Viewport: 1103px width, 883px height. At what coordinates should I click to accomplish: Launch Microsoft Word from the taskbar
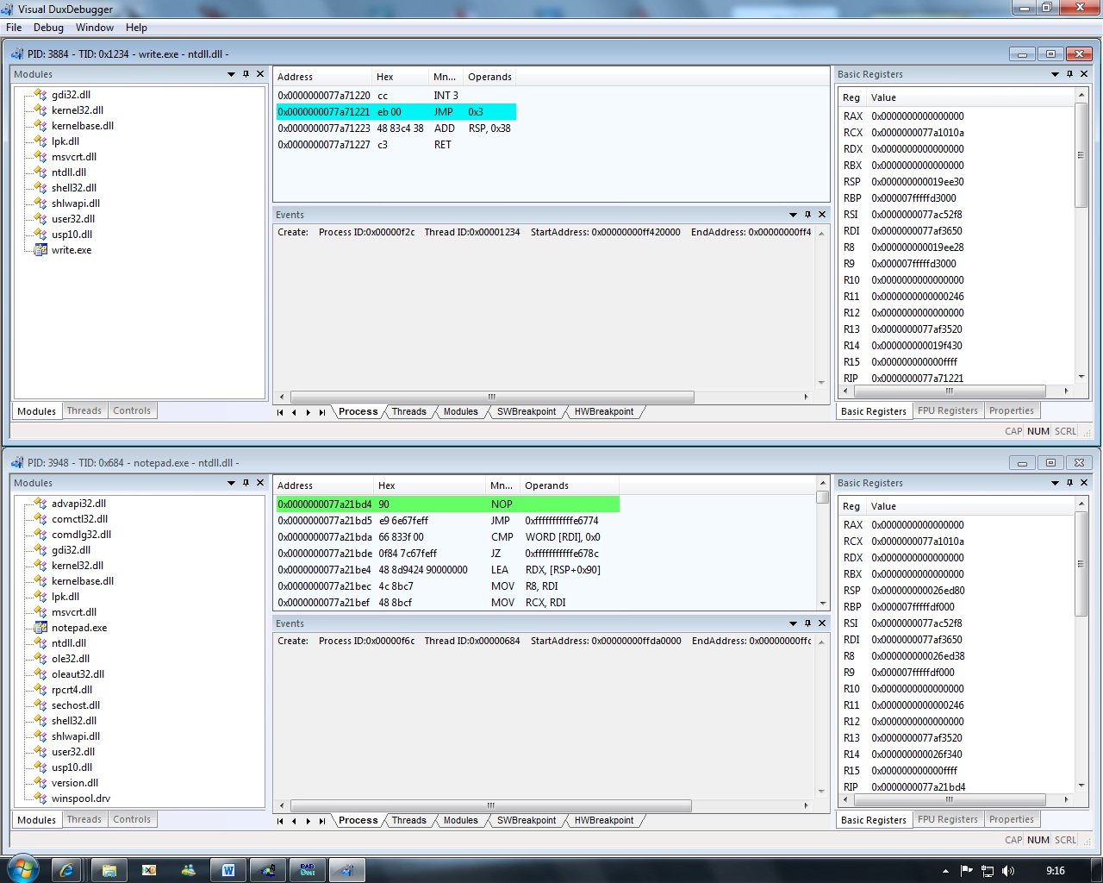tap(227, 870)
